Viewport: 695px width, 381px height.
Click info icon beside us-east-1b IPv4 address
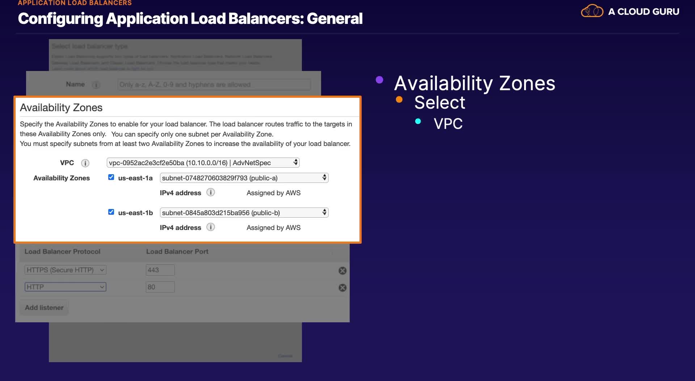point(211,227)
